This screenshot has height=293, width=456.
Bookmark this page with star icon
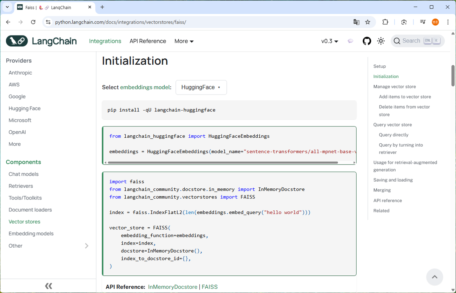coord(368,22)
